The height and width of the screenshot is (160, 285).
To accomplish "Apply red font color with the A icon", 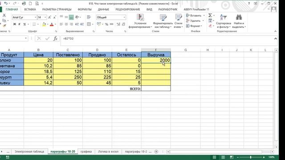I will click(52, 24).
